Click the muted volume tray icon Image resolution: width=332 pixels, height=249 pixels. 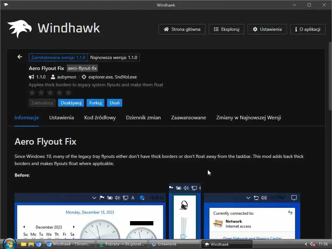click(x=313, y=244)
